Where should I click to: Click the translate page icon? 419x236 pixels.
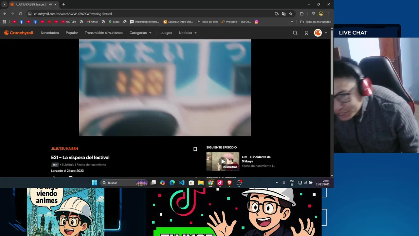(x=283, y=14)
